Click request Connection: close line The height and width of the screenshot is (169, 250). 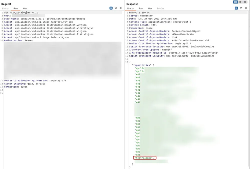[x=15, y=87]
